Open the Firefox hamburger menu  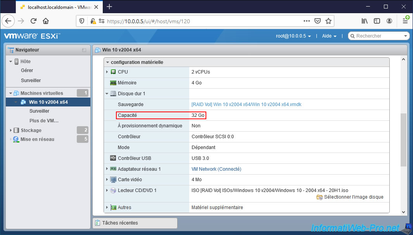point(405,21)
